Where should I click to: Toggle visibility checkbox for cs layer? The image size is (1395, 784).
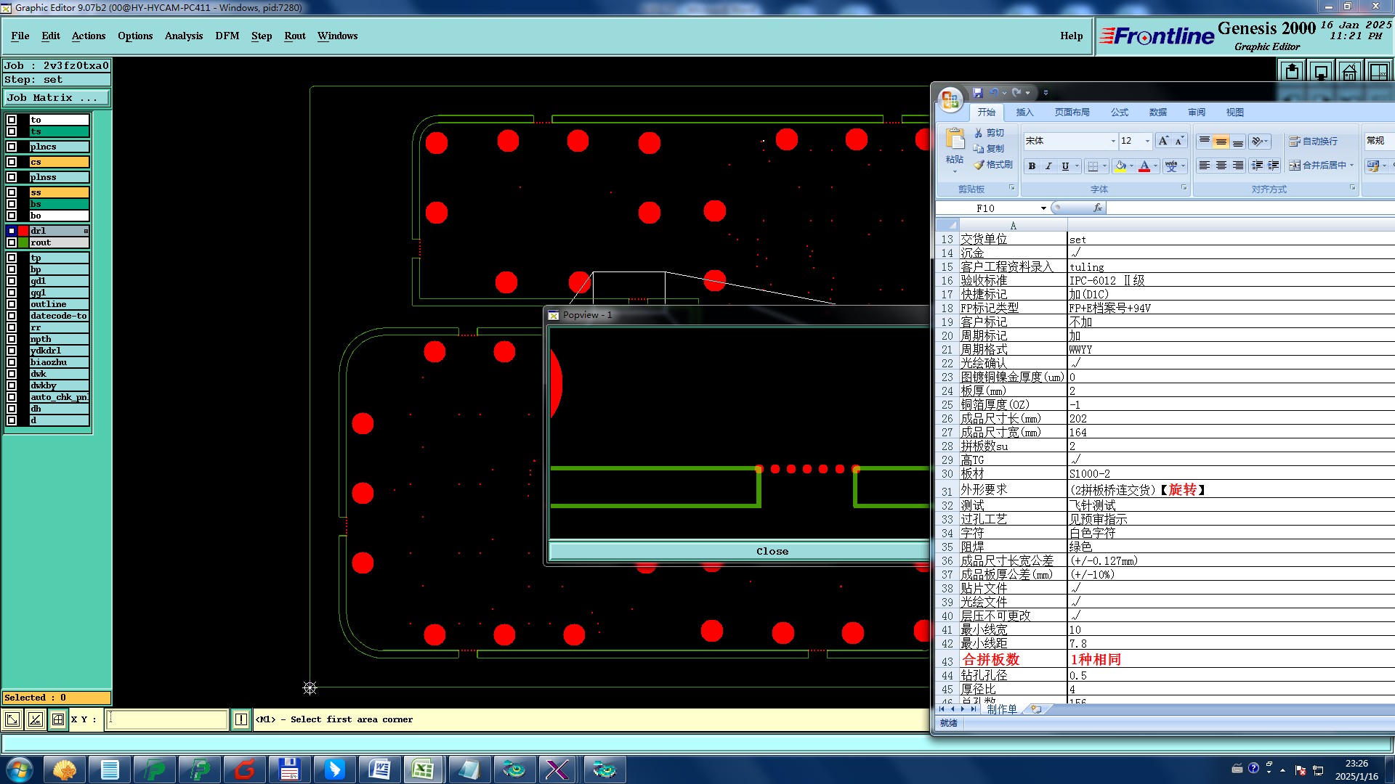tap(12, 162)
